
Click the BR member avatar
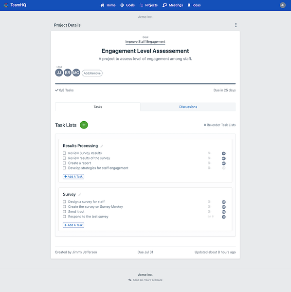click(x=68, y=73)
